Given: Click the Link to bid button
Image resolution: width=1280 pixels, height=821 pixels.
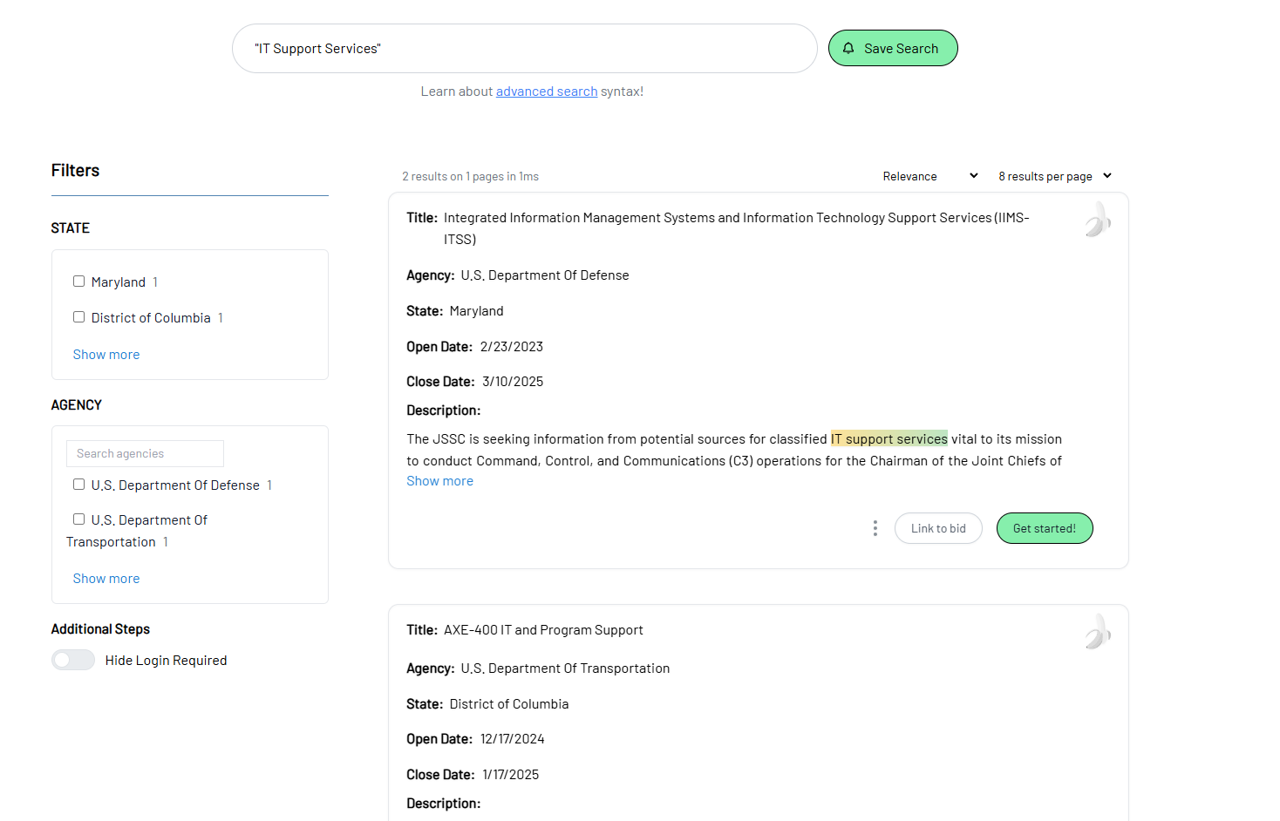Looking at the screenshot, I should pos(938,528).
